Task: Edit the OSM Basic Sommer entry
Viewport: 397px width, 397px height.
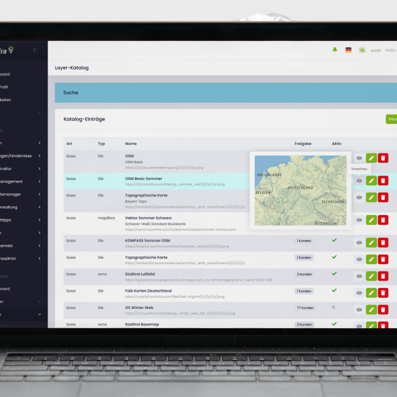Action: (371, 181)
